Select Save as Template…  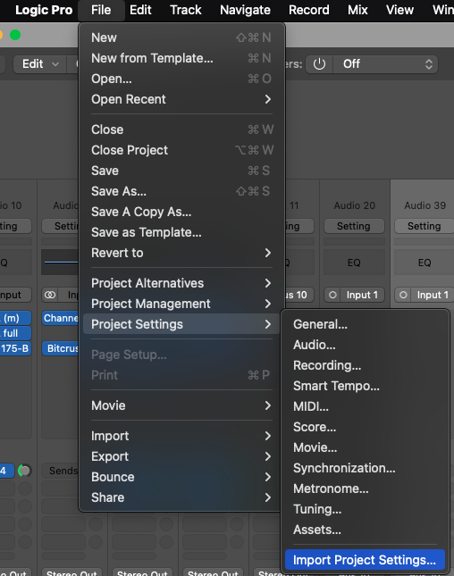coord(181,232)
